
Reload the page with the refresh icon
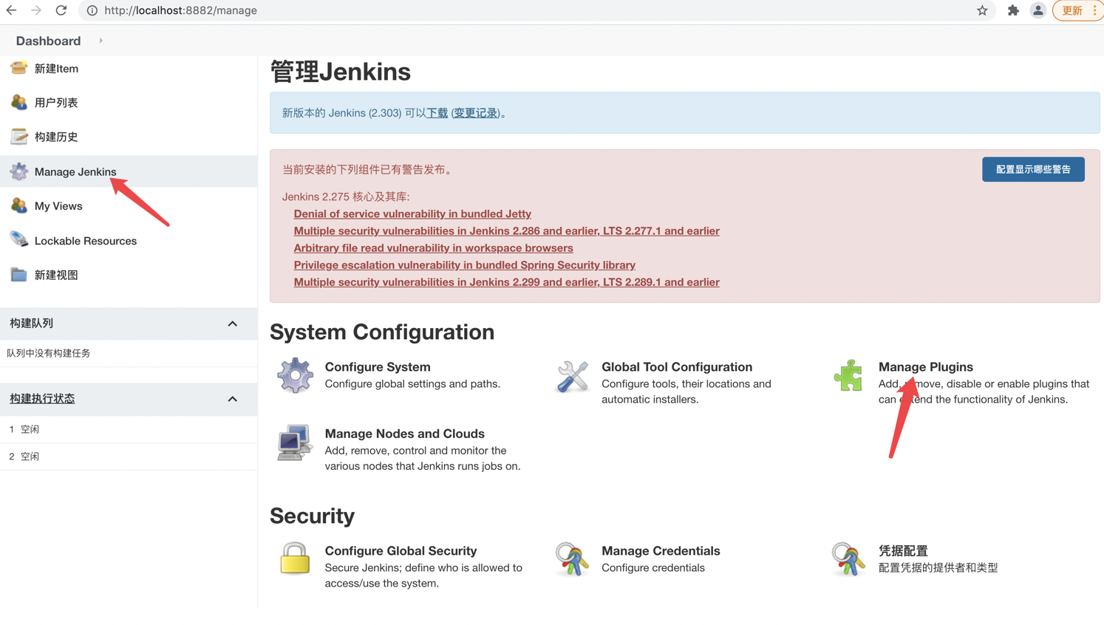pyautogui.click(x=61, y=10)
